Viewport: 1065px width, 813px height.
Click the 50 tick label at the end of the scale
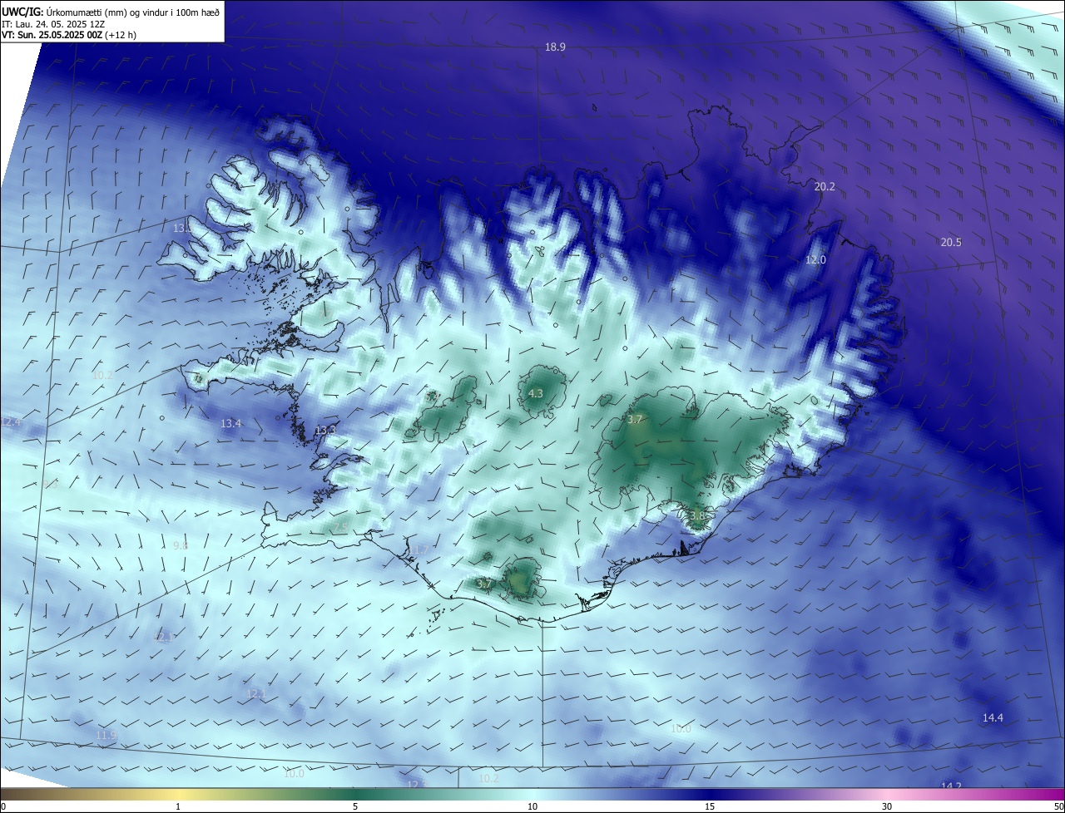pyautogui.click(x=1058, y=806)
